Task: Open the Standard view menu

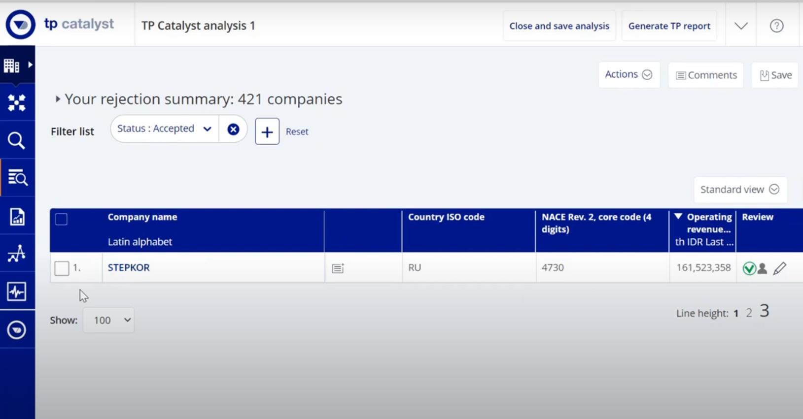Action: [740, 190]
